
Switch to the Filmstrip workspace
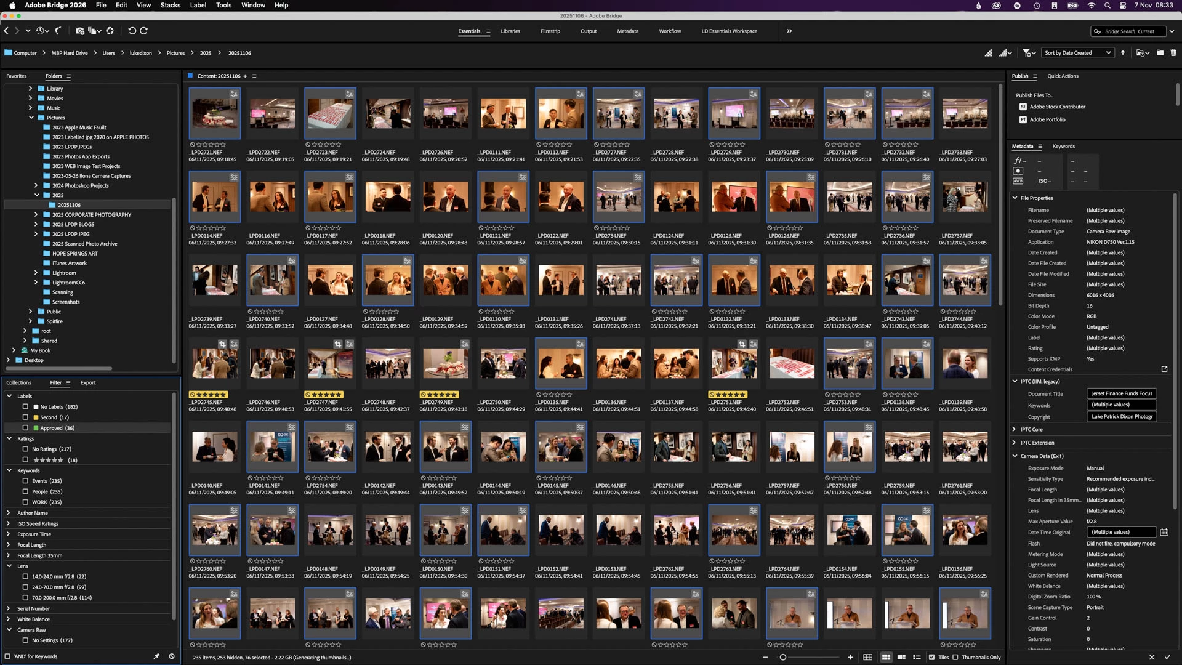point(550,31)
